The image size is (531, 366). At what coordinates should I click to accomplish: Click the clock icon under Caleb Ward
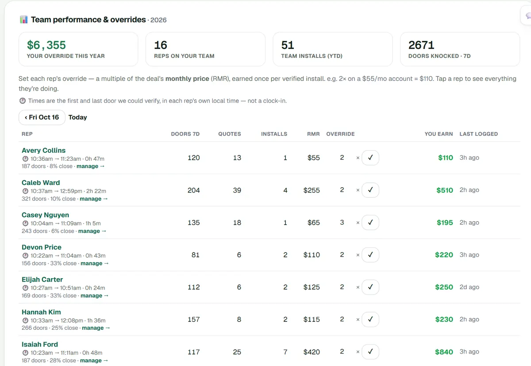point(25,191)
